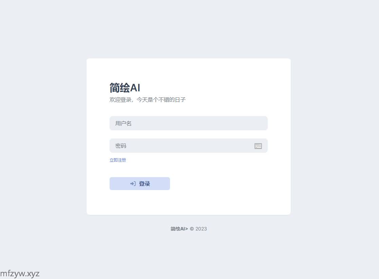Click the virtual keyboard icon in password field
Image resolution: width=379 pixels, height=279 pixels.
click(x=258, y=146)
